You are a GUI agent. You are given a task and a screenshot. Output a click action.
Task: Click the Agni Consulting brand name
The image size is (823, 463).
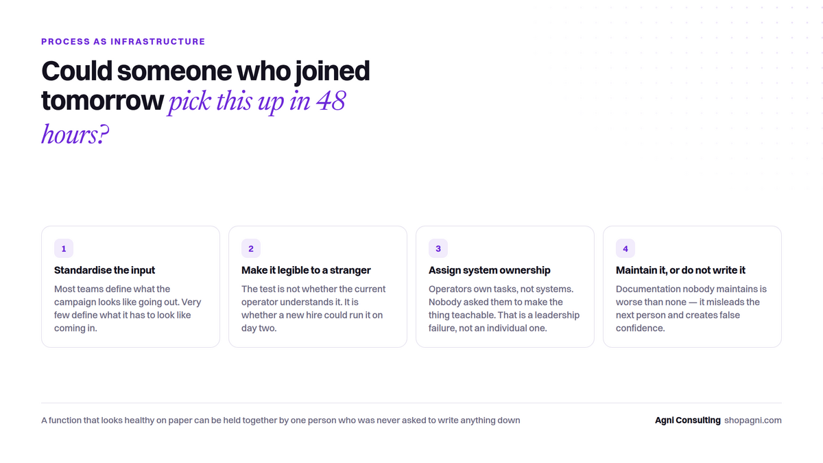coord(688,420)
